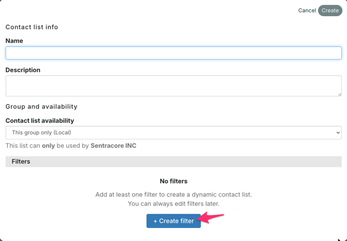Click the chevron arrow of availability select
347x241 pixels.
(338, 133)
